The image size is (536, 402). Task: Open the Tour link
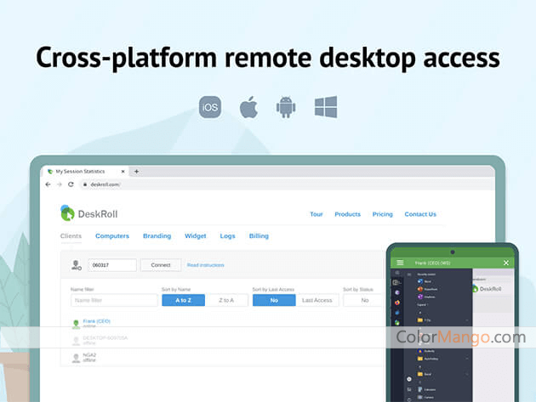316,214
